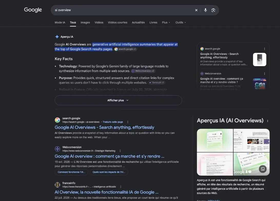Image resolution: width=280 pixels, height=201 pixels.
Task: Open the Webconversion source card thumbnail
Action: click(x=260, y=84)
